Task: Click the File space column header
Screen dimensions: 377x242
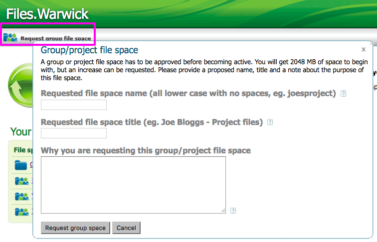Action: [x=23, y=150]
